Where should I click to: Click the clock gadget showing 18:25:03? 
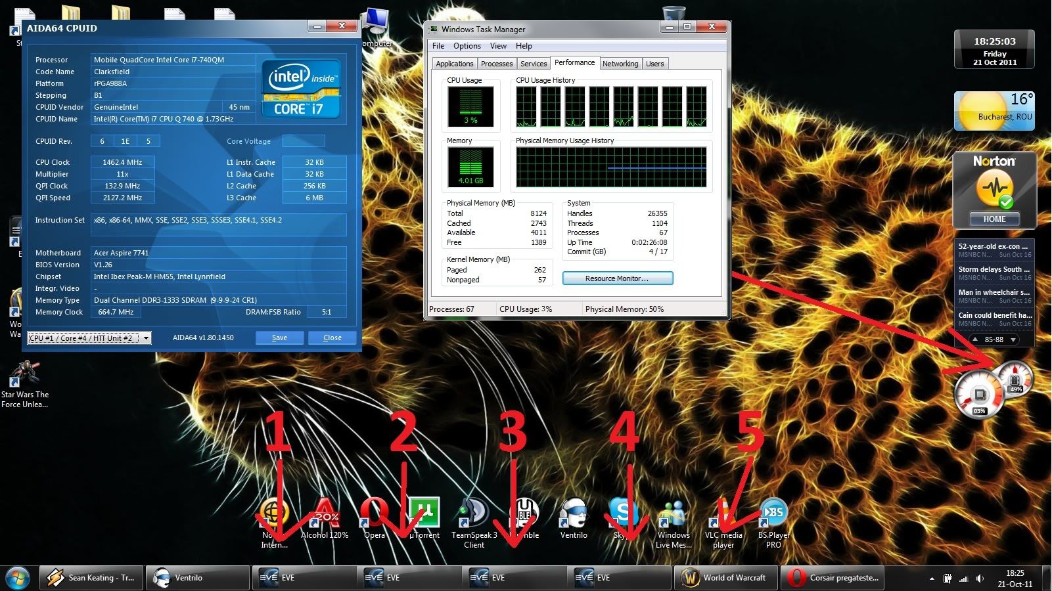(x=994, y=49)
